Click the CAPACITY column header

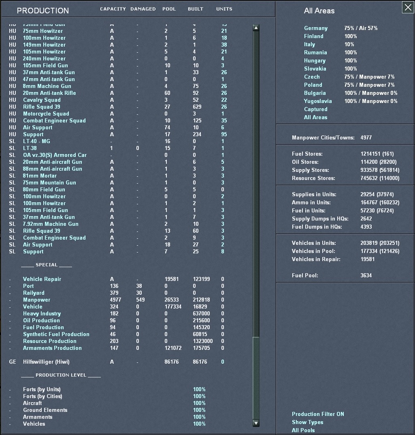pos(113,9)
